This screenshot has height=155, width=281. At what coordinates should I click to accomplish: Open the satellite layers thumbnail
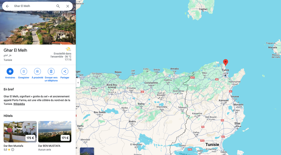pos(87,151)
